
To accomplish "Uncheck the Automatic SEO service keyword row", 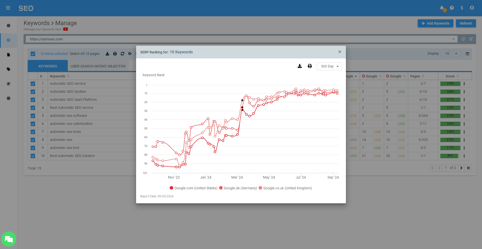I will (33, 84).
